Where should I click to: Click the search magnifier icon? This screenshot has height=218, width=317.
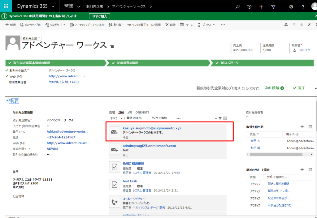(237, 7)
